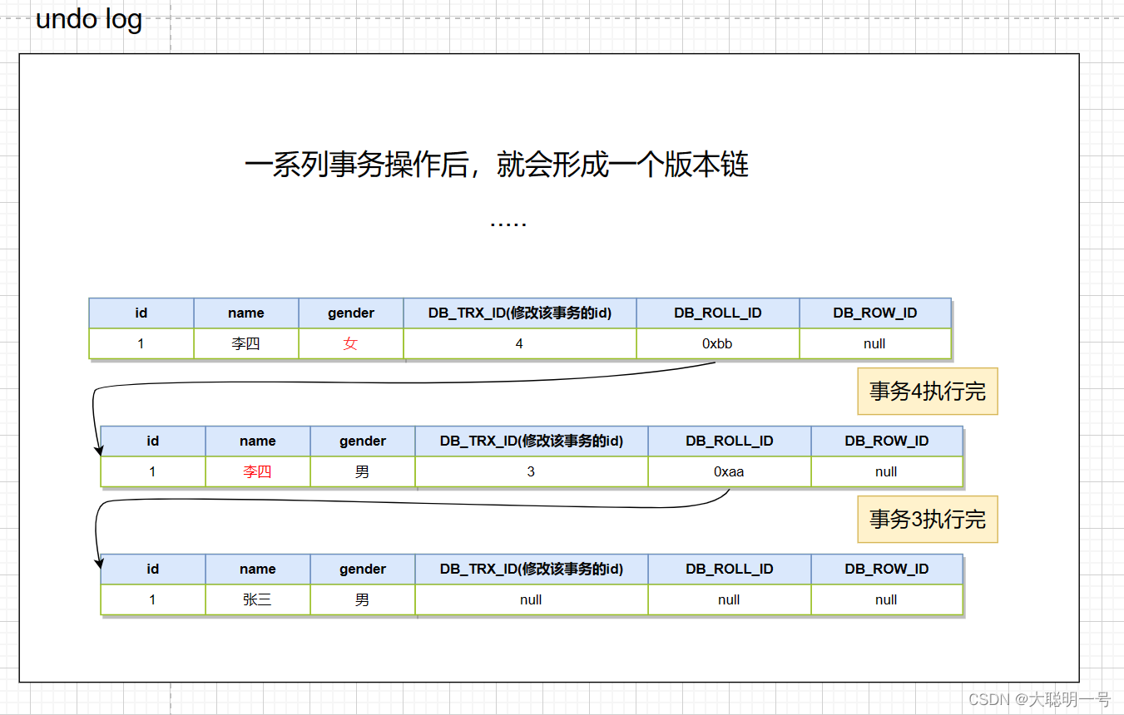
Task: Click the yellow "事务4执行完" label box
Action: click(928, 392)
